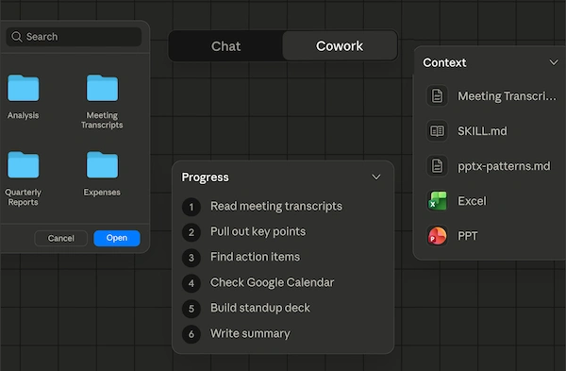
Task: Click the SKILL.md book icon
Action: point(437,131)
